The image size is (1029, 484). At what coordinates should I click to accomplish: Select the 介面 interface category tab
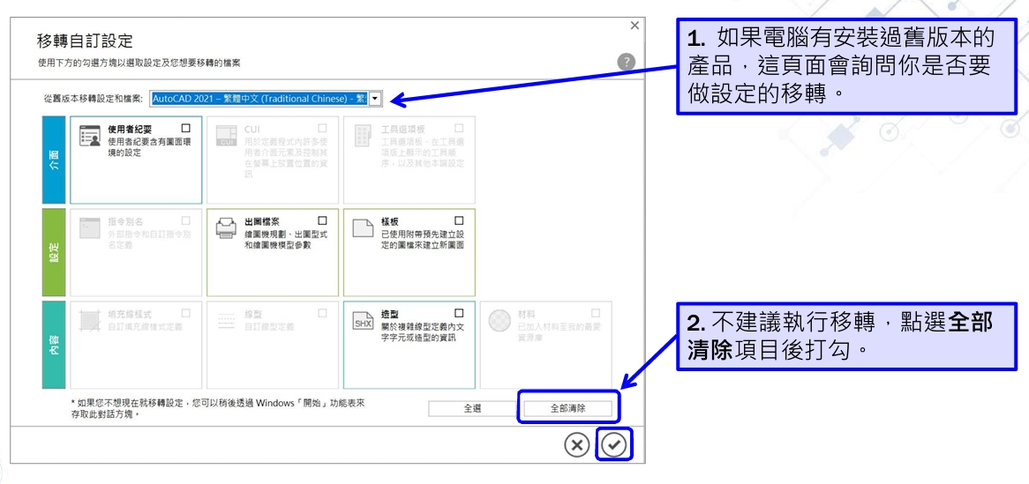click(x=54, y=160)
